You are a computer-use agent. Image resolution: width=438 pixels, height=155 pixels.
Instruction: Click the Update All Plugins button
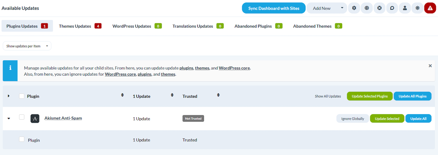(412, 96)
